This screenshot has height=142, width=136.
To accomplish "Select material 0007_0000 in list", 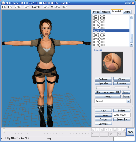I will [x=111, y=28].
